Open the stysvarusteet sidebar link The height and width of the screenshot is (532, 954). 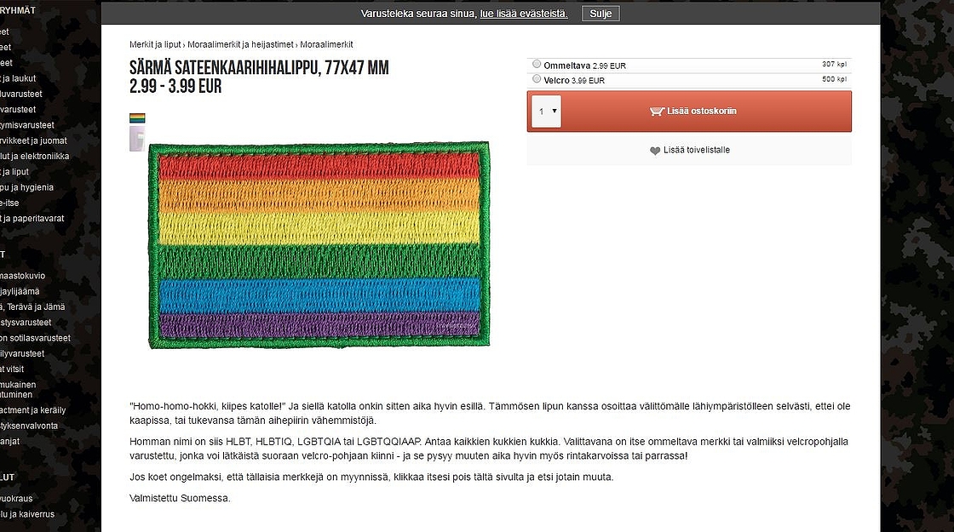click(x=26, y=323)
